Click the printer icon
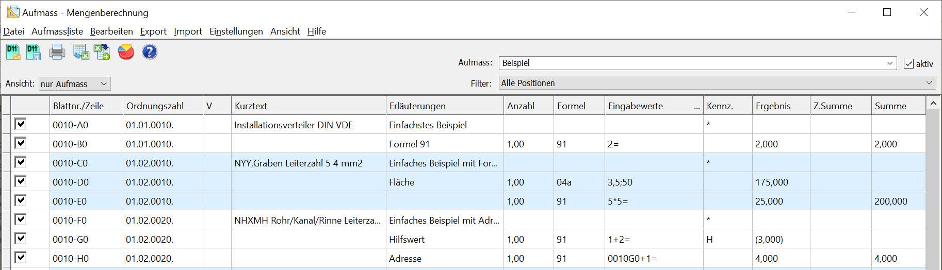 click(x=57, y=52)
